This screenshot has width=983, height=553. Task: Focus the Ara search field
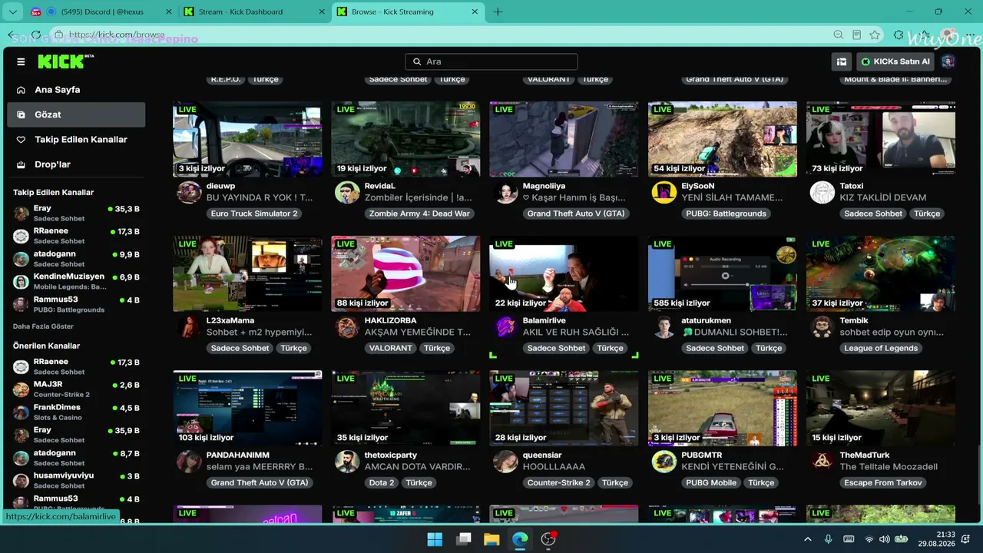click(x=491, y=61)
